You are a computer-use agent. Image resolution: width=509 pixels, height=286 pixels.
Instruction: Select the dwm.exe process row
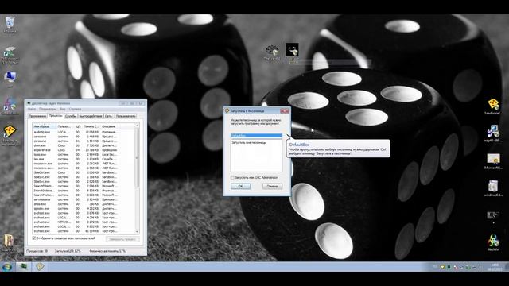click(x=84, y=145)
